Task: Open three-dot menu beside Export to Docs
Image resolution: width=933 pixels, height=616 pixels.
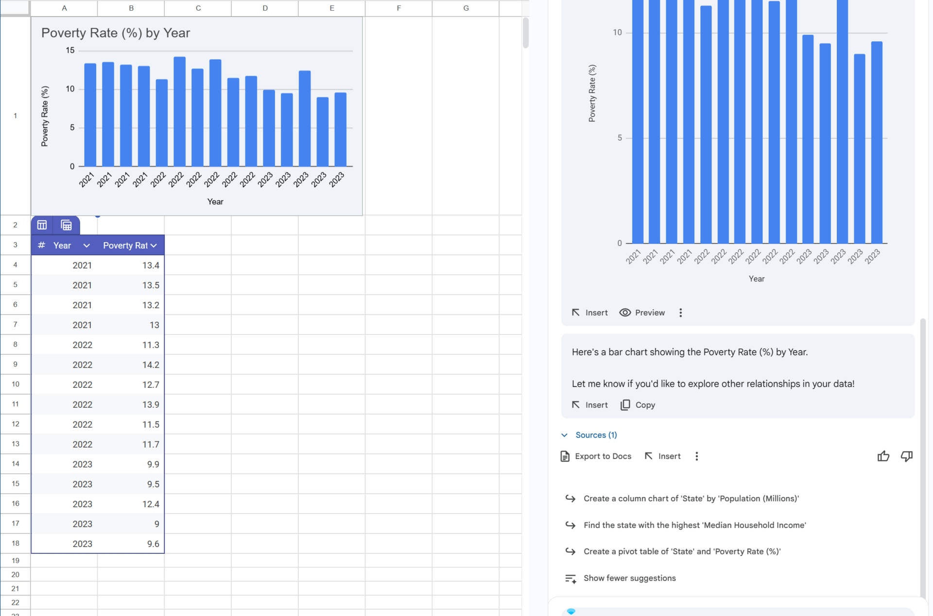Action: coord(696,456)
